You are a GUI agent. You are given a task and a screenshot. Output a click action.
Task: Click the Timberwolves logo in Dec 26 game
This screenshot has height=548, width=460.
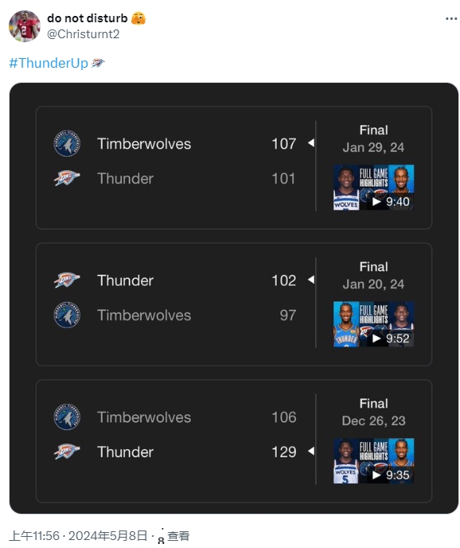67,417
